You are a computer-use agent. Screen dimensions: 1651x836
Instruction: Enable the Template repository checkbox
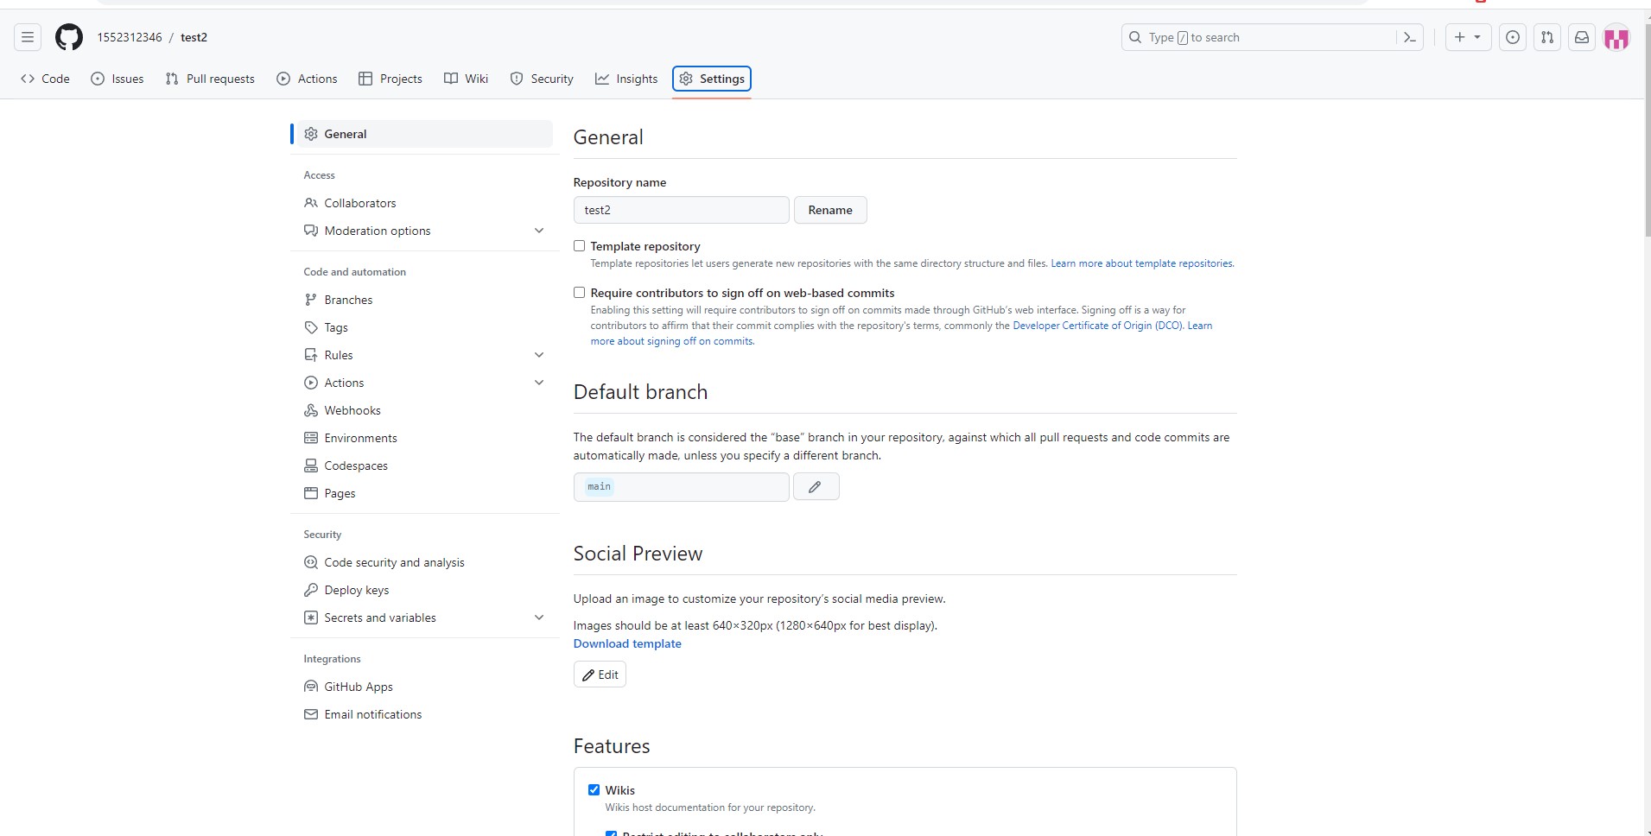tap(580, 246)
